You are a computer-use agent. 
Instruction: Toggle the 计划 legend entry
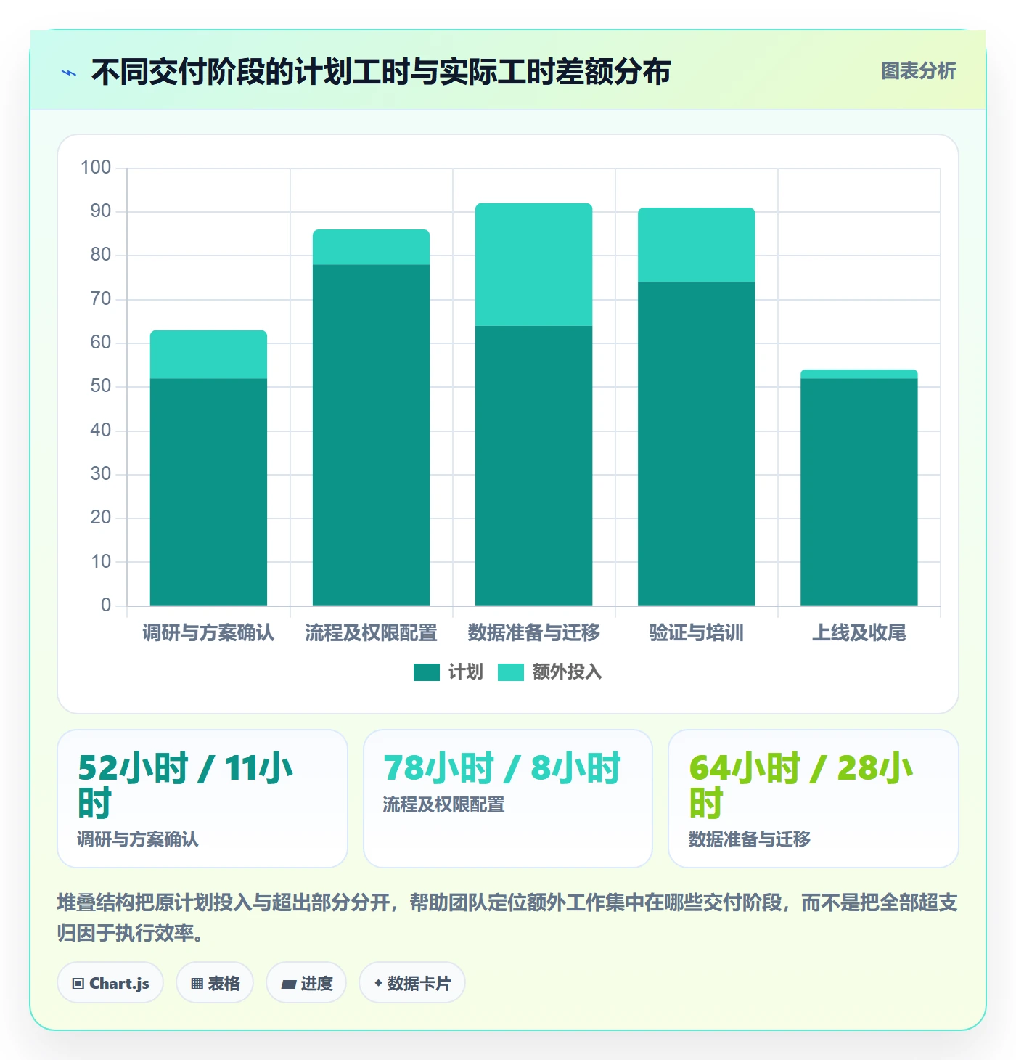point(448,672)
